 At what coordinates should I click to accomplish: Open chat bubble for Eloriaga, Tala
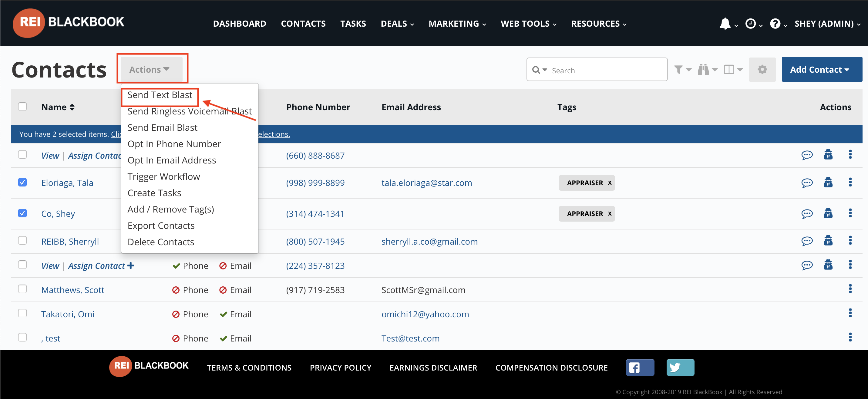[x=807, y=183]
